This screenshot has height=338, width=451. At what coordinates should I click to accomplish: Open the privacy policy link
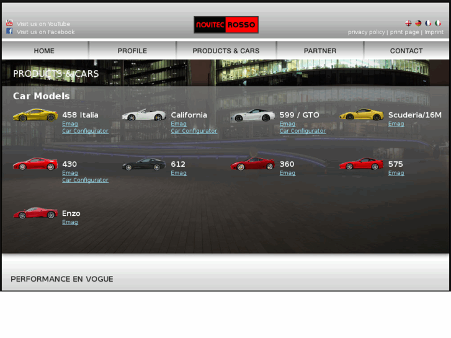tap(366, 32)
